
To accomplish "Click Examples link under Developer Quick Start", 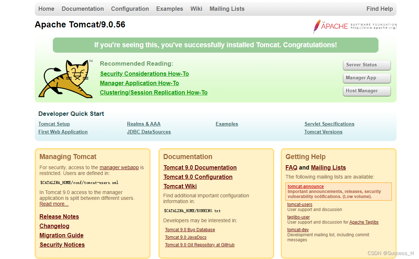I will point(227,124).
